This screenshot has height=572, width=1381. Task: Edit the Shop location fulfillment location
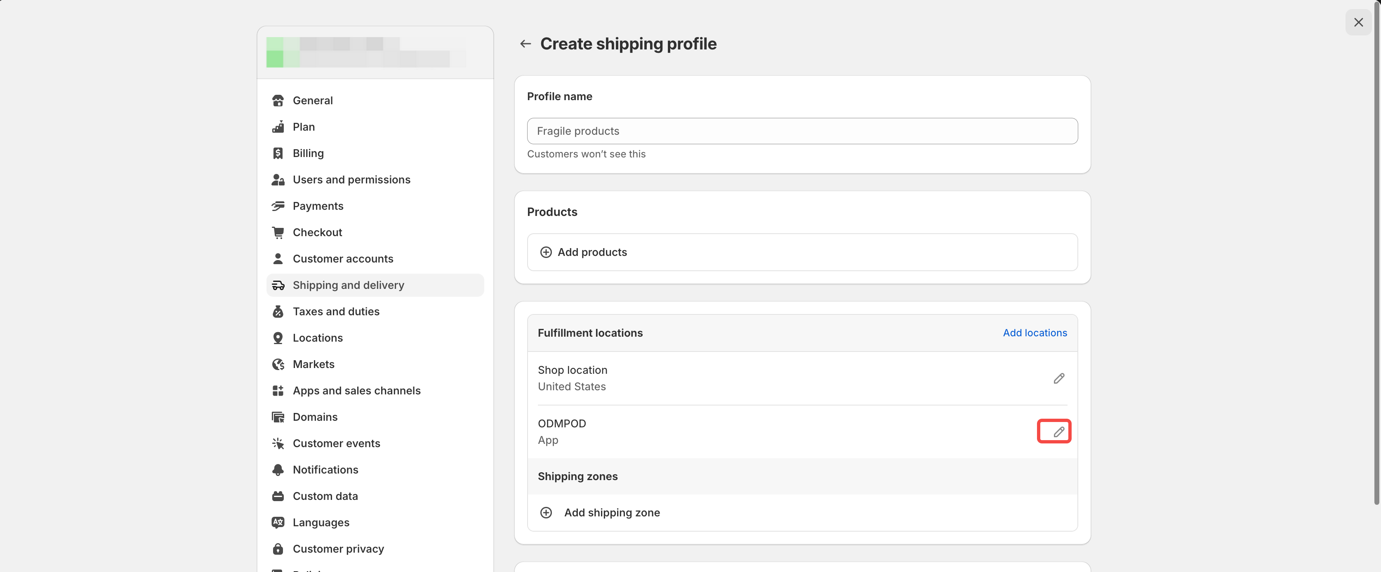pyautogui.click(x=1058, y=379)
